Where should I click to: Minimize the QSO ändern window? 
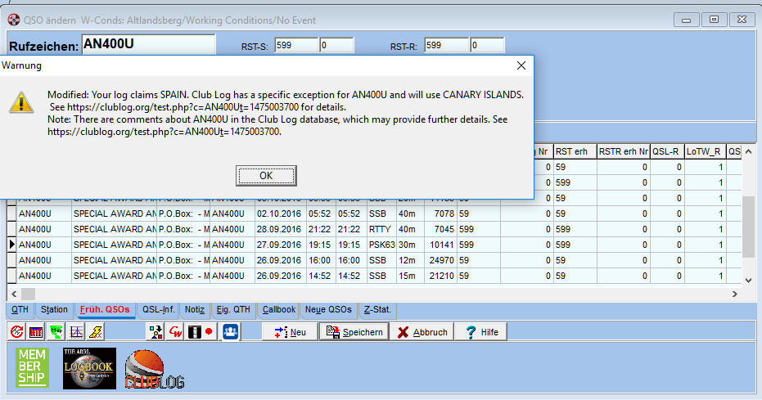(686, 20)
